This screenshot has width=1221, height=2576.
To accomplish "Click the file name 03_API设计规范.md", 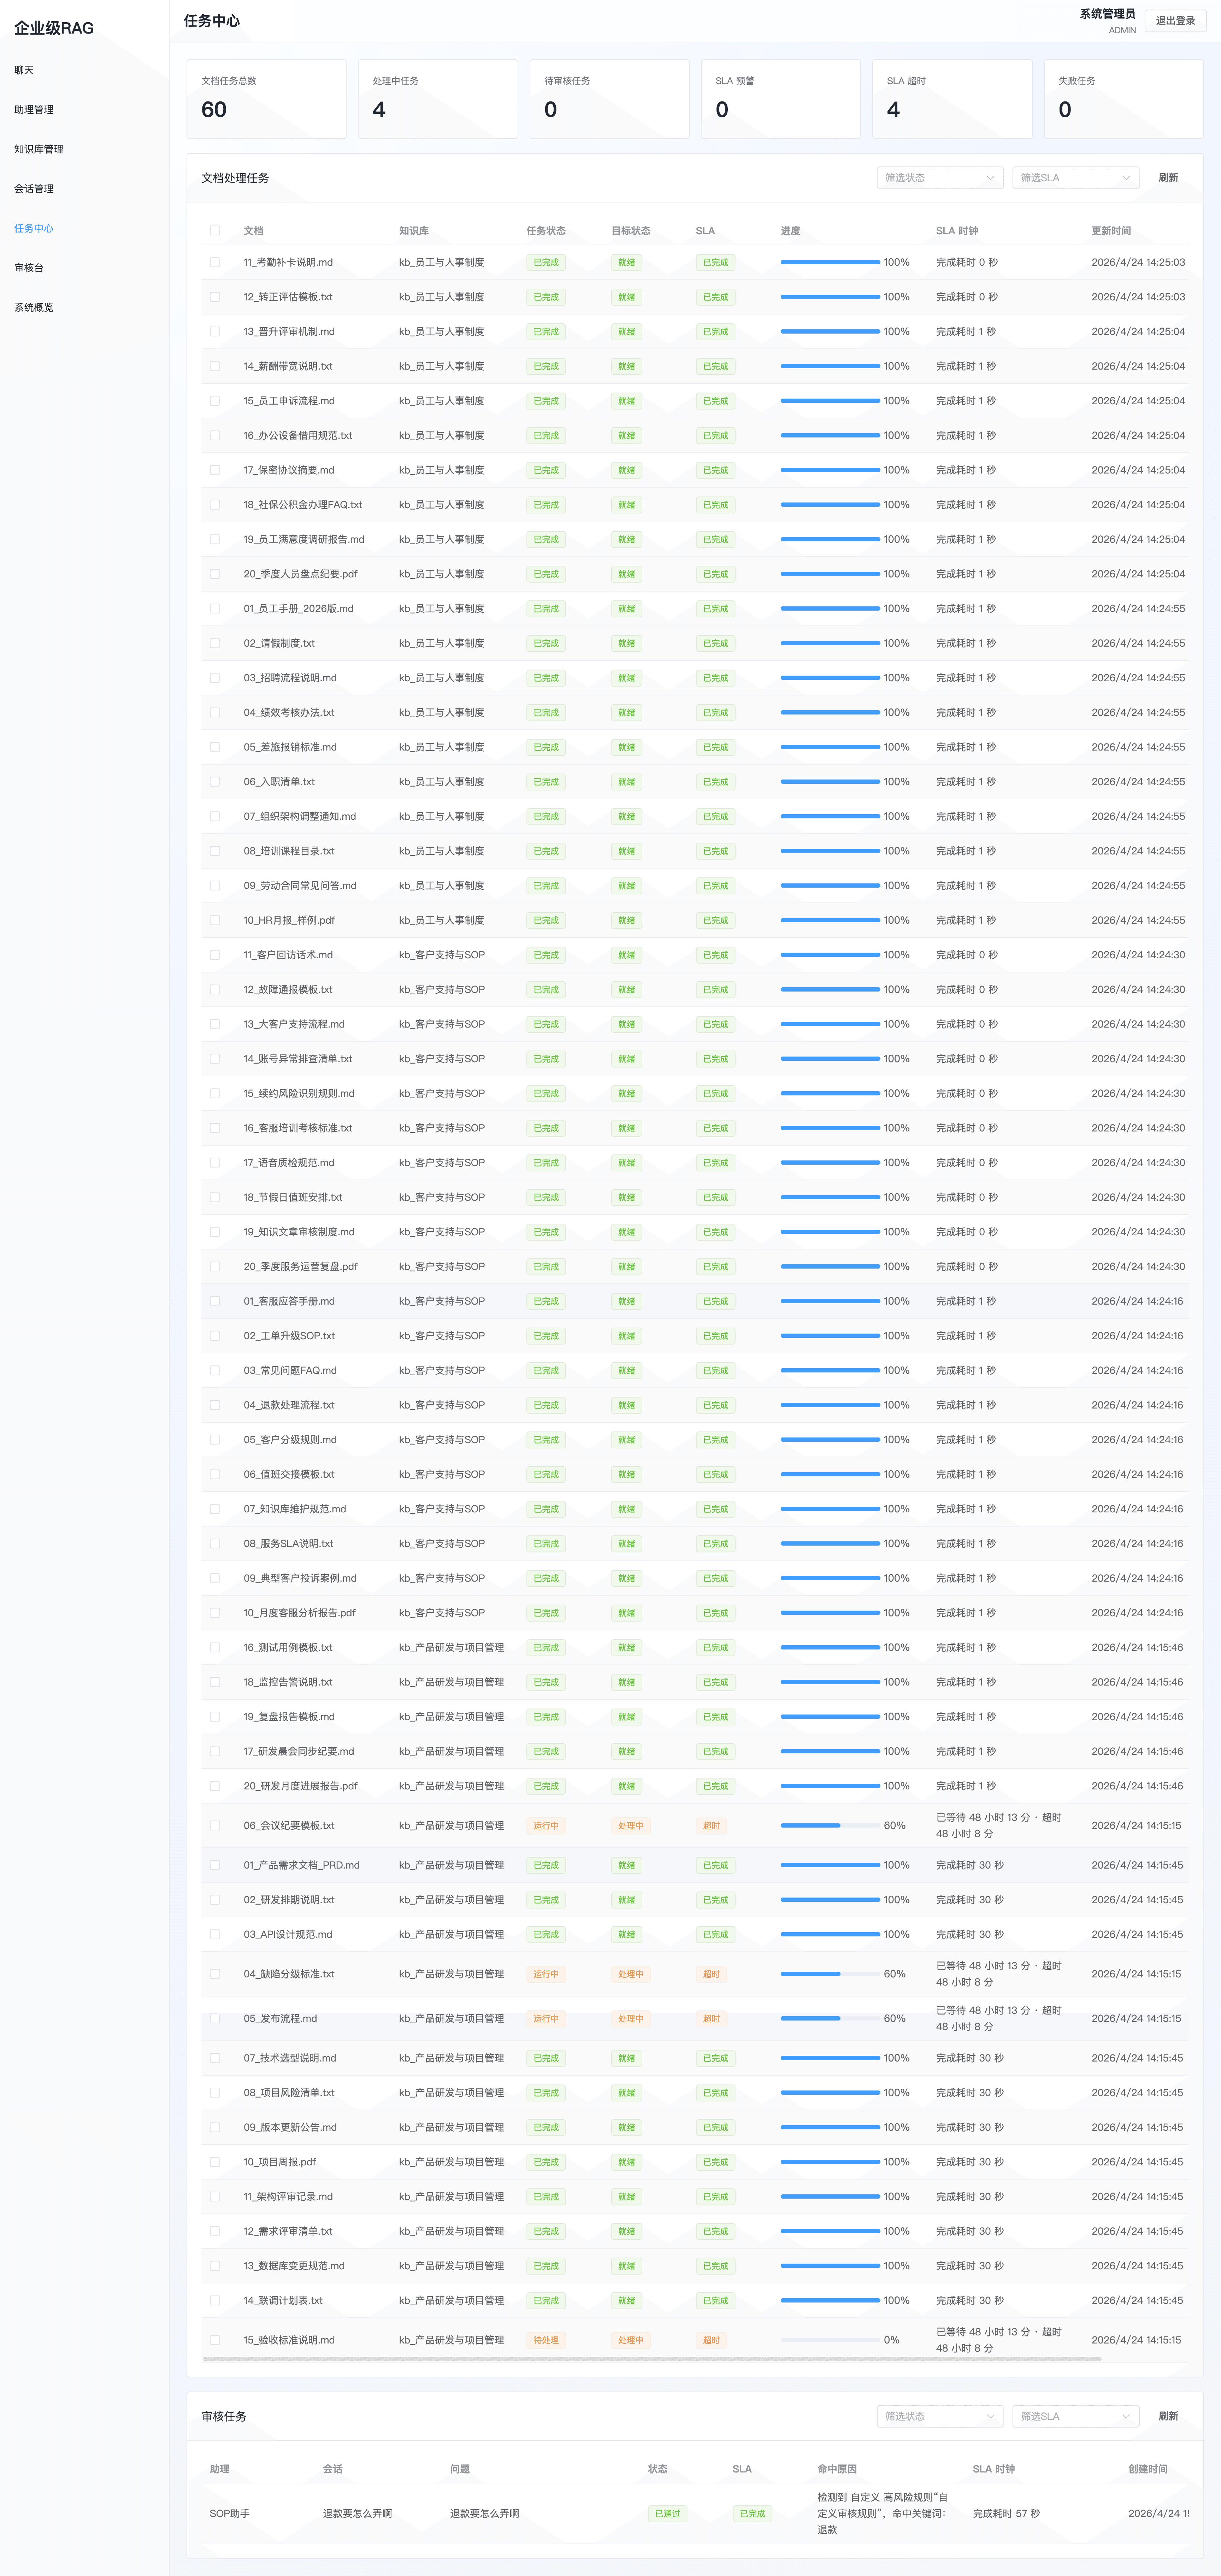I will coord(288,1934).
